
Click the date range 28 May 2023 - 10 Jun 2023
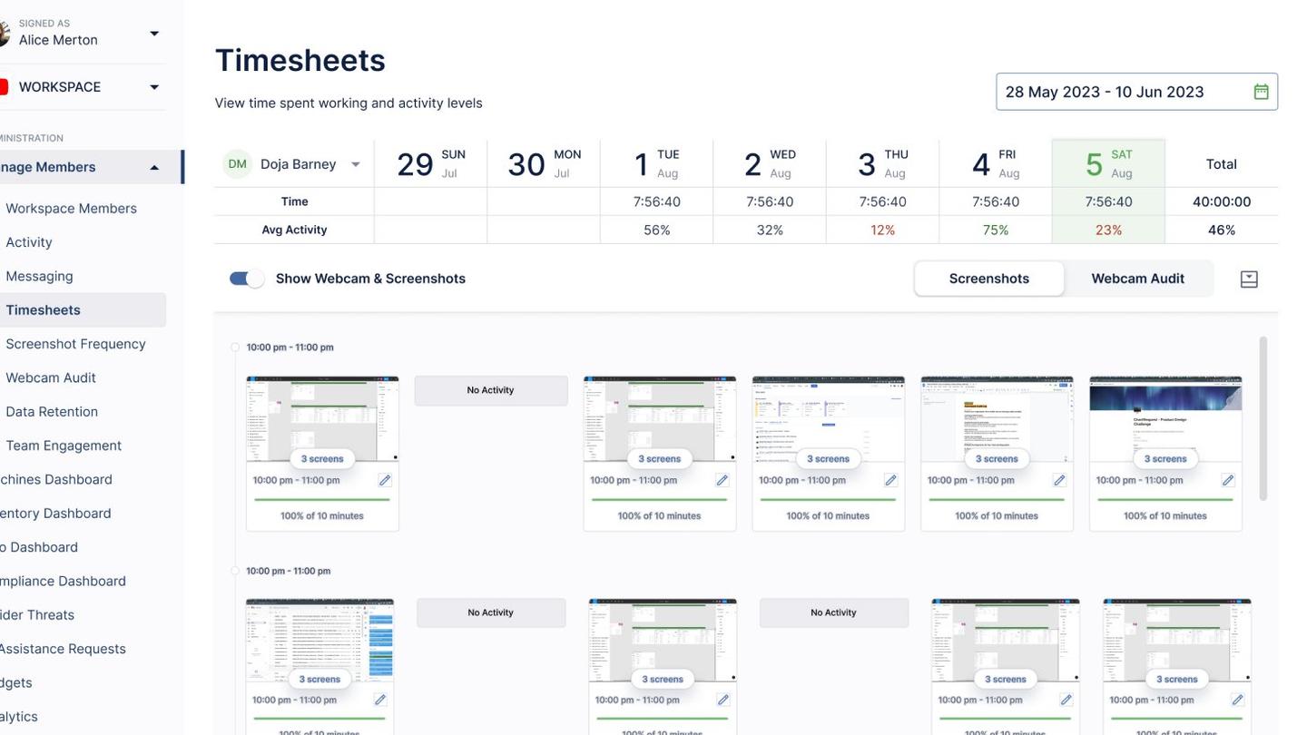pyautogui.click(x=1136, y=92)
